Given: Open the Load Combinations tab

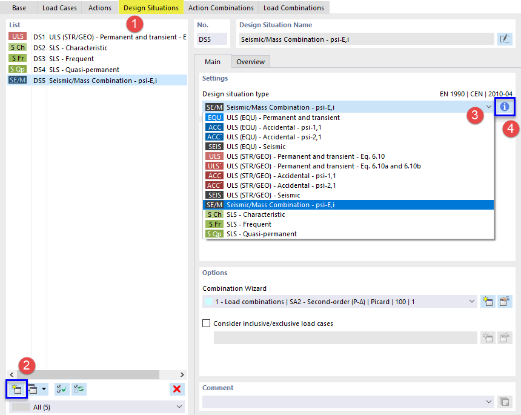Looking at the screenshot, I should 294,8.
